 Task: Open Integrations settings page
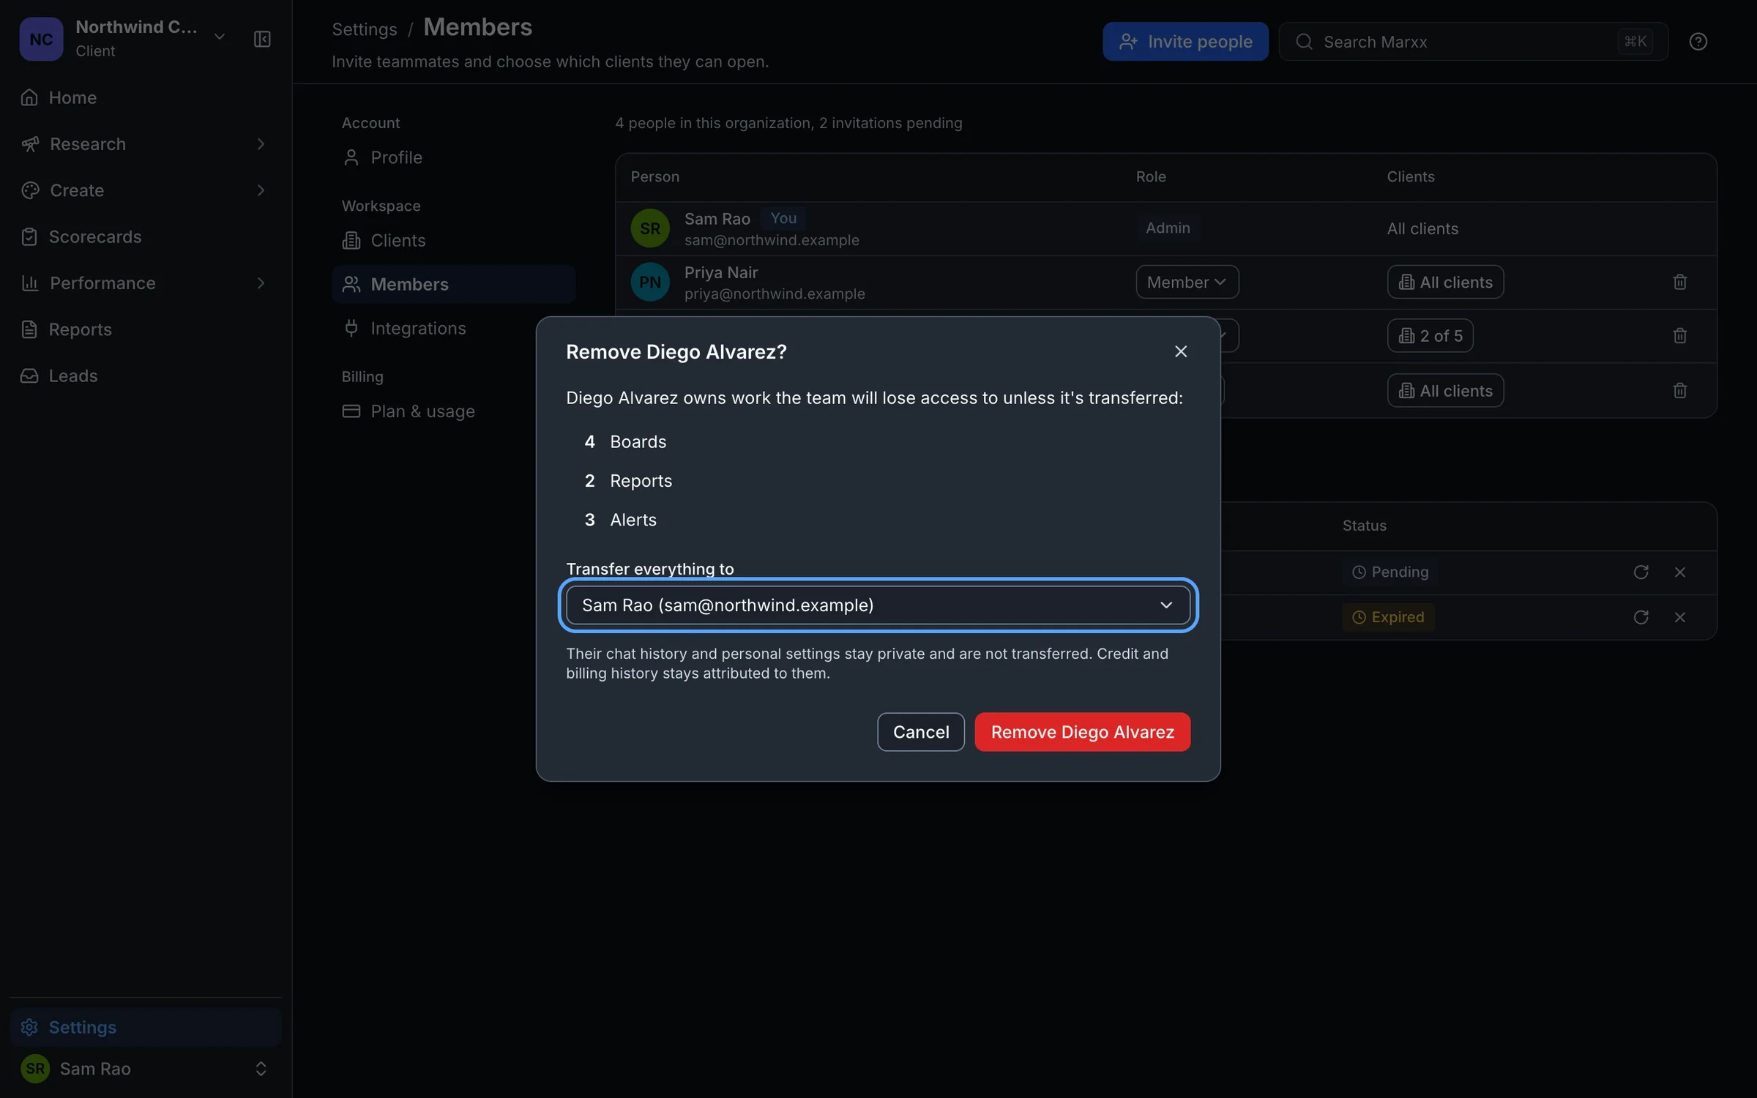[x=453, y=328]
